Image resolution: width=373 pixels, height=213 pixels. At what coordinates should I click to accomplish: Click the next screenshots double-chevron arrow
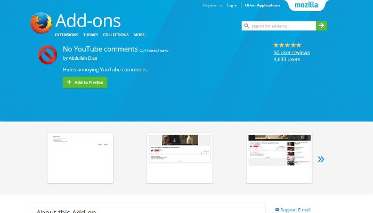[321, 159]
